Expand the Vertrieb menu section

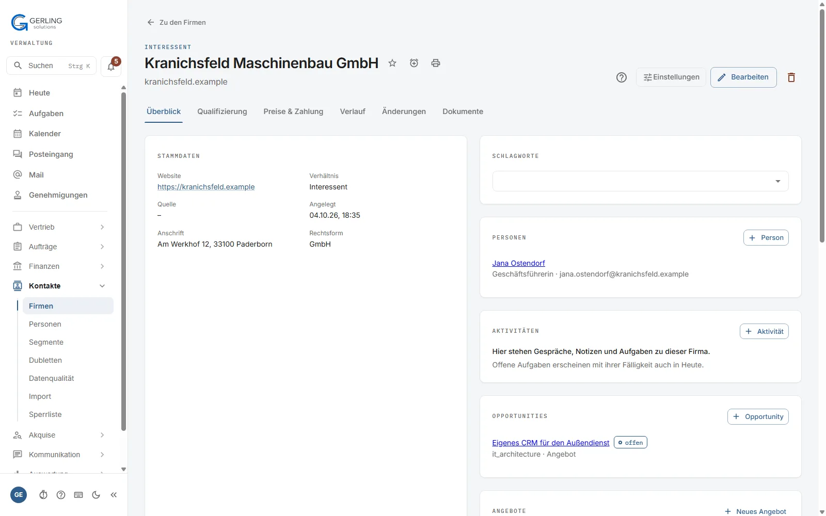click(60, 227)
